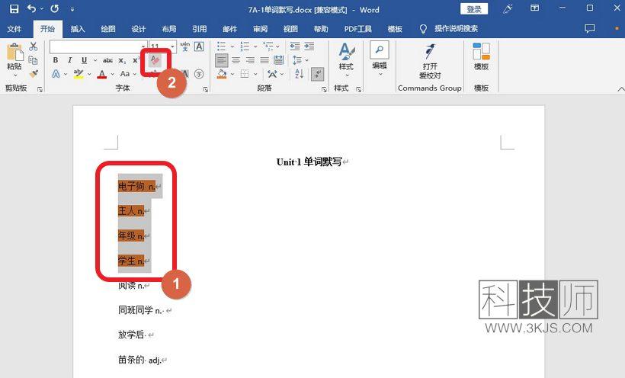Open ribbon display options
Screen dimensions: 625x378
pyautogui.click(x=534, y=8)
